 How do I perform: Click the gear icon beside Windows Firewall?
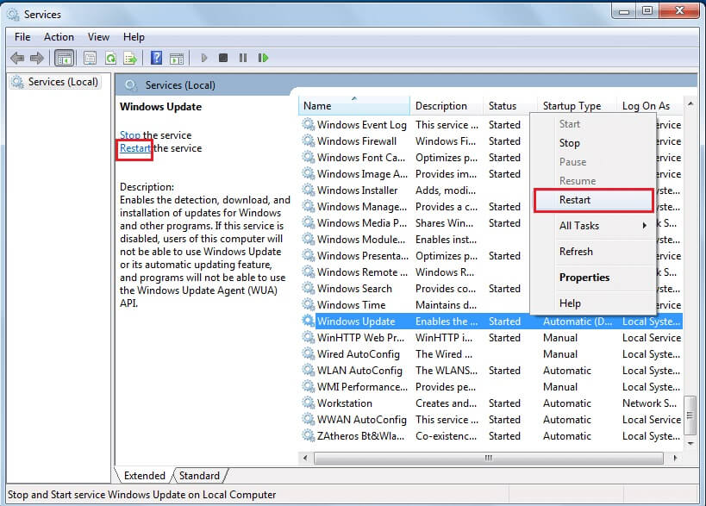(x=309, y=141)
